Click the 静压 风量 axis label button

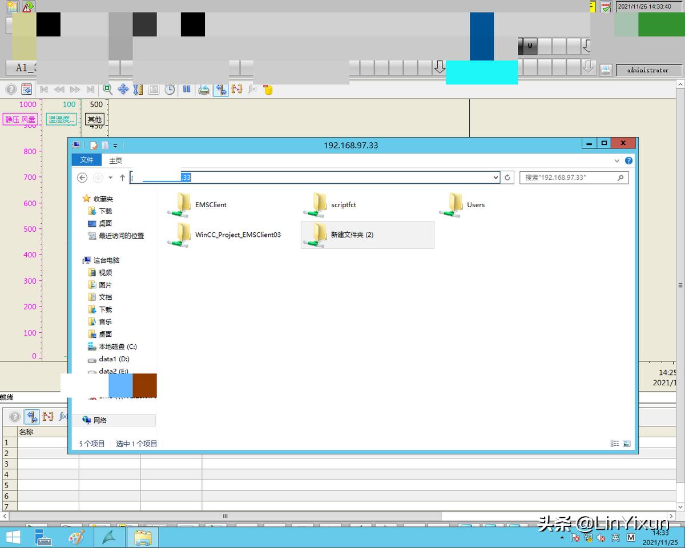tap(21, 119)
